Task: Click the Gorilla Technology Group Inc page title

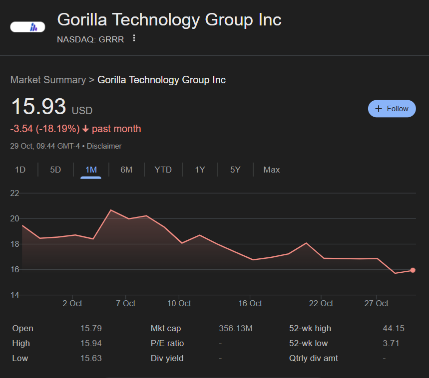Action: pyautogui.click(x=169, y=19)
